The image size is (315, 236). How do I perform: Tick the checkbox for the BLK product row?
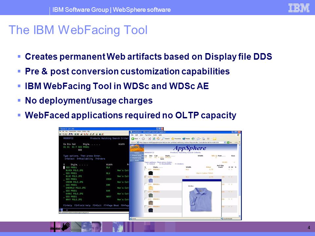145,169
